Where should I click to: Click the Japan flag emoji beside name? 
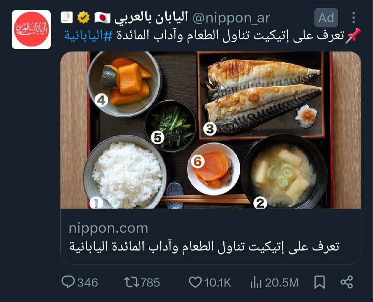tap(102, 18)
